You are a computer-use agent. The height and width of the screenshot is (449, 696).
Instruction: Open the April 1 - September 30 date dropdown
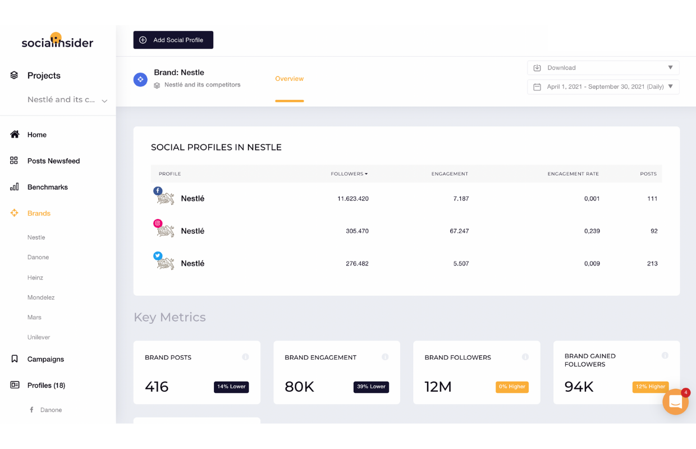click(603, 87)
